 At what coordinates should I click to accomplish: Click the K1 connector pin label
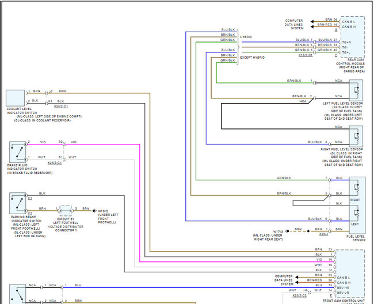(x=50, y=101)
